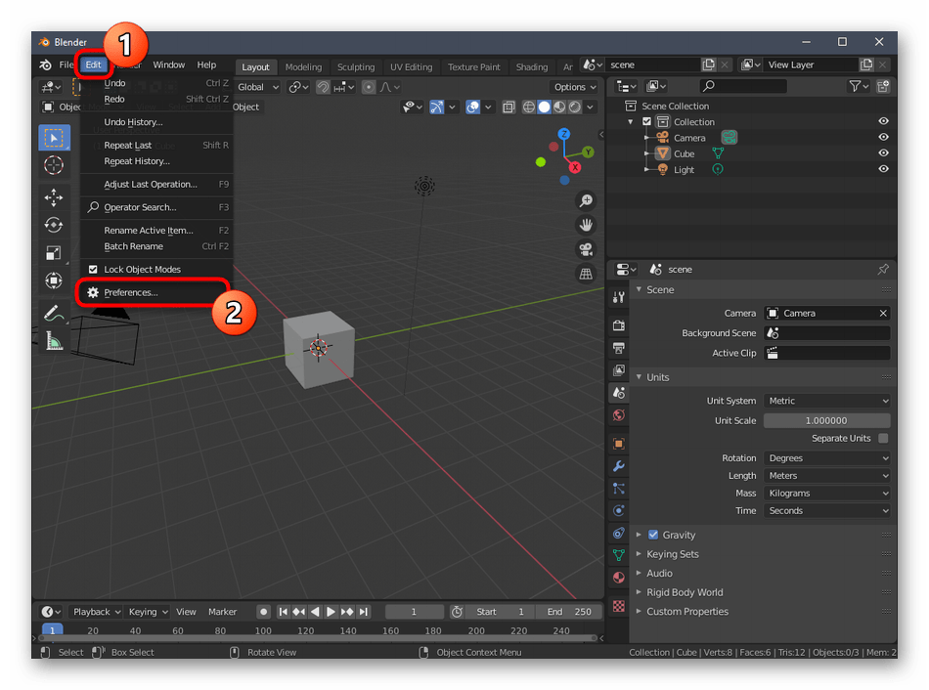Click the pan view hand icon
The width and height of the screenshot is (929, 690).
point(586,225)
